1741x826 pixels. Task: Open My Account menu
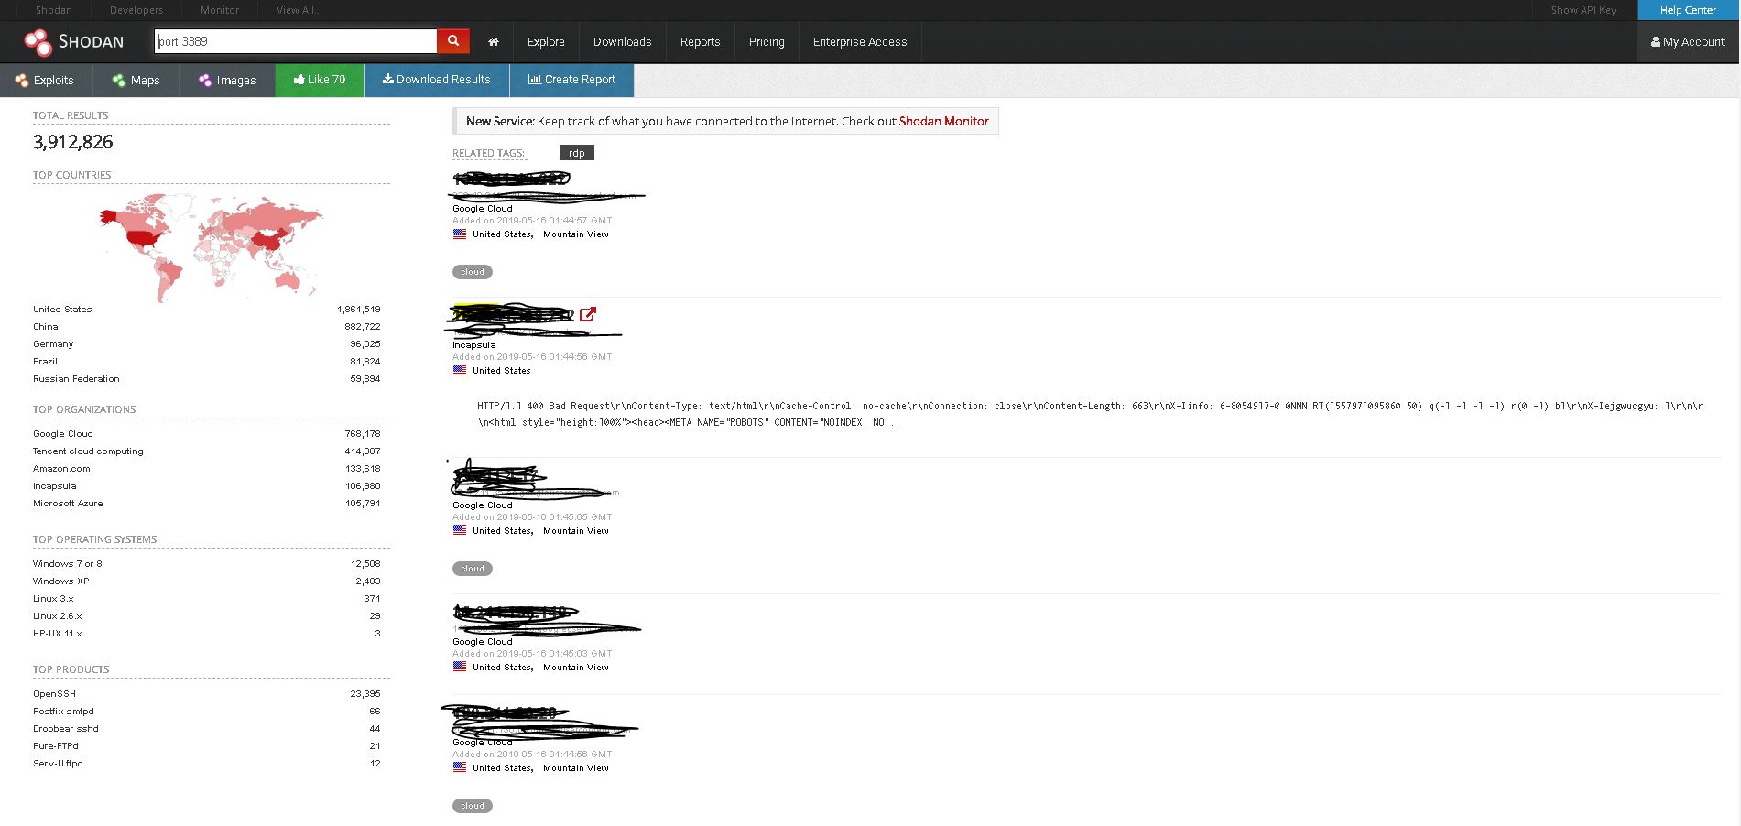tap(1688, 42)
